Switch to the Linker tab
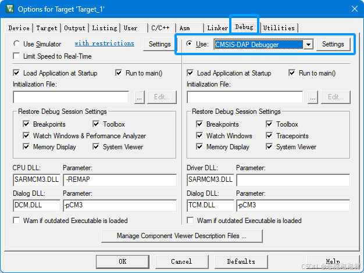This screenshot has width=364, height=273. click(x=217, y=28)
